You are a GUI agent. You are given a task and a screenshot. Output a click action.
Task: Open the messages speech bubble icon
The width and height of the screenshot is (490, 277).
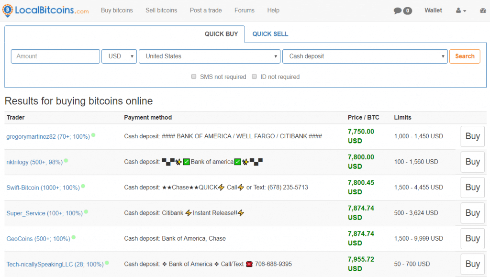pyautogui.click(x=397, y=11)
